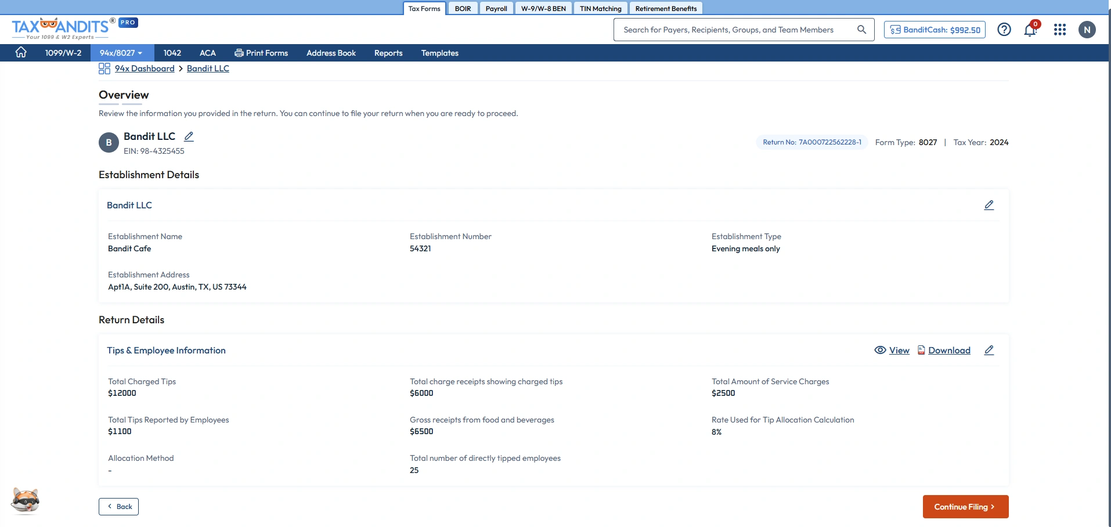Click the View link
The height and width of the screenshot is (527, 1111).
point(899,350)
